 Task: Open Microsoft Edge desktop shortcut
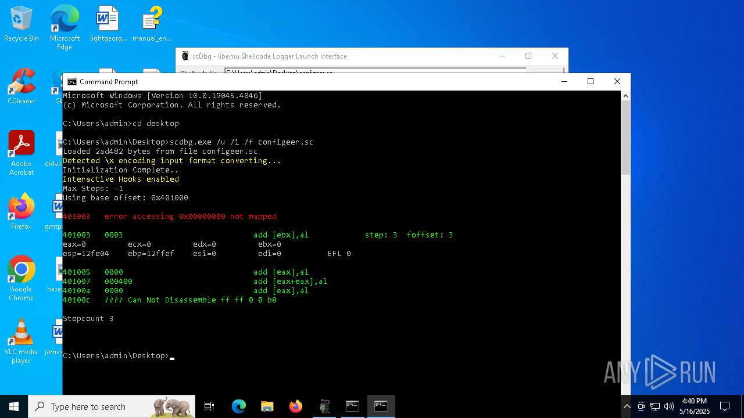click(65, 27)
